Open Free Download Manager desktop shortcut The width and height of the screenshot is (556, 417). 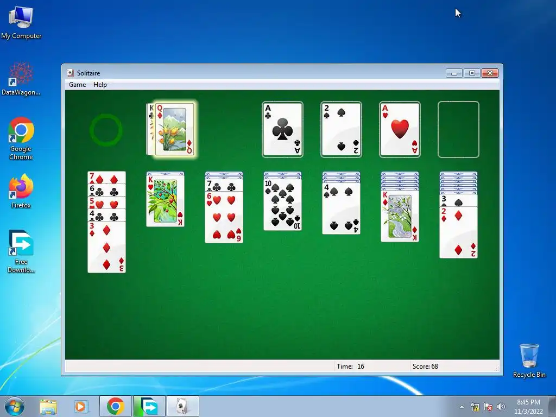pyautogui.click(x=21, y=251)
